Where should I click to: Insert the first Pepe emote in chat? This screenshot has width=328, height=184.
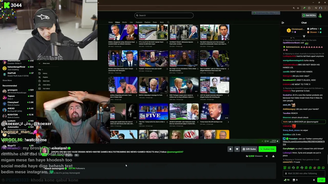(x=285, y=168)
